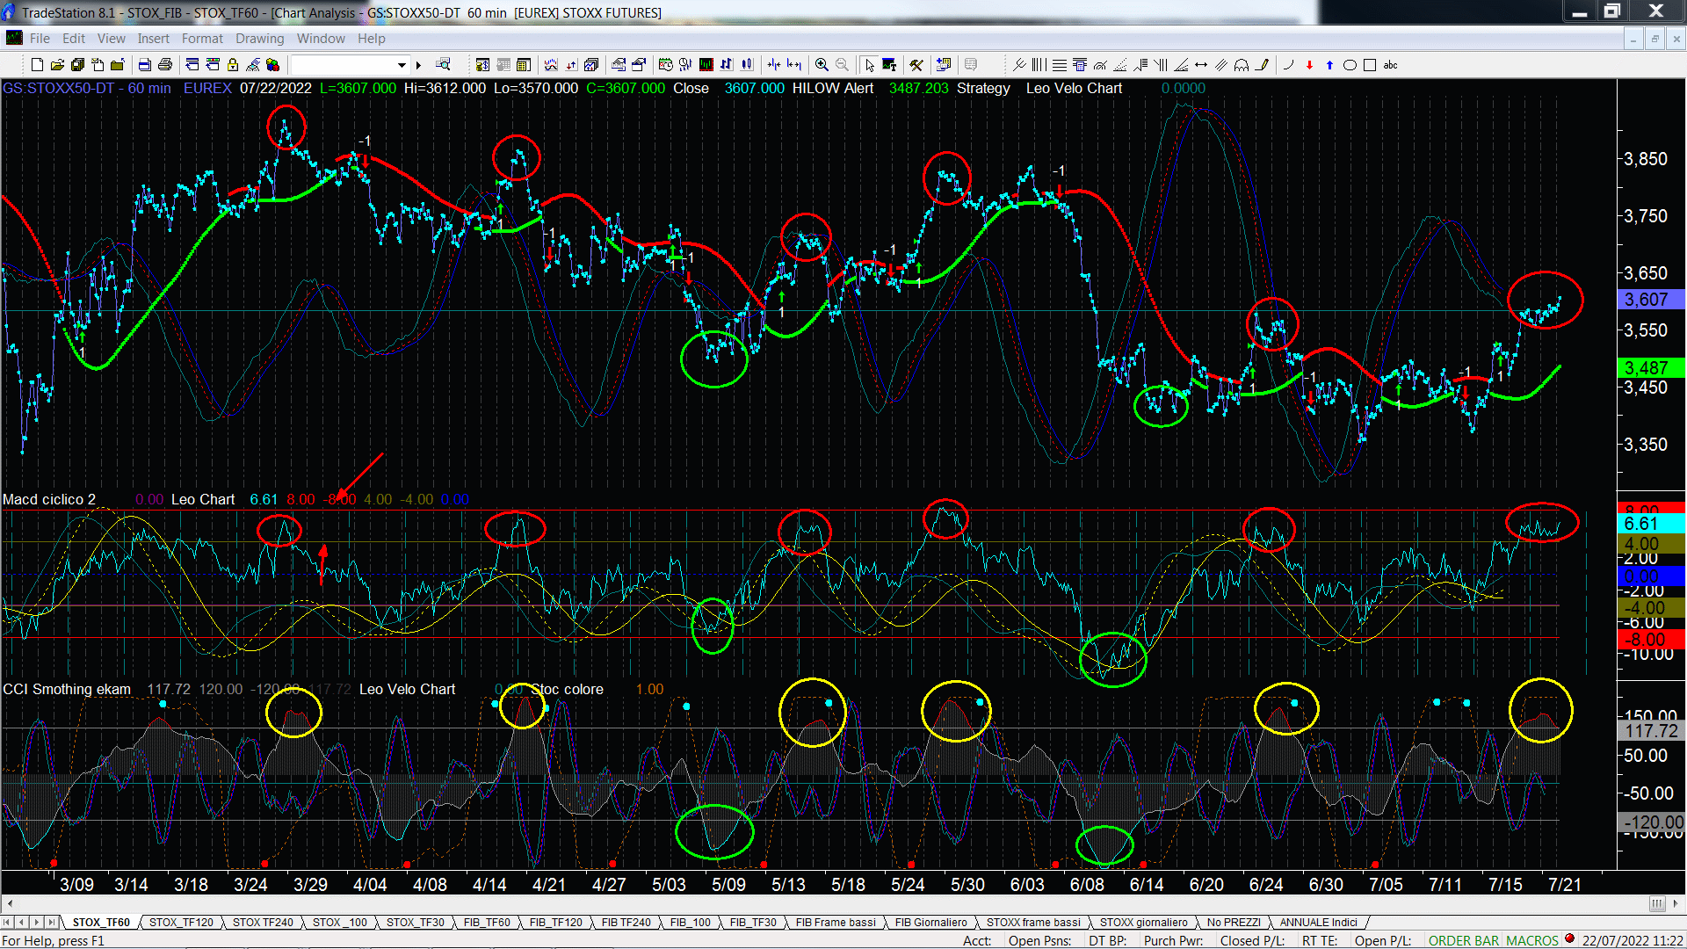Switch to the STOX _100 tab

(x=340, y=923)
